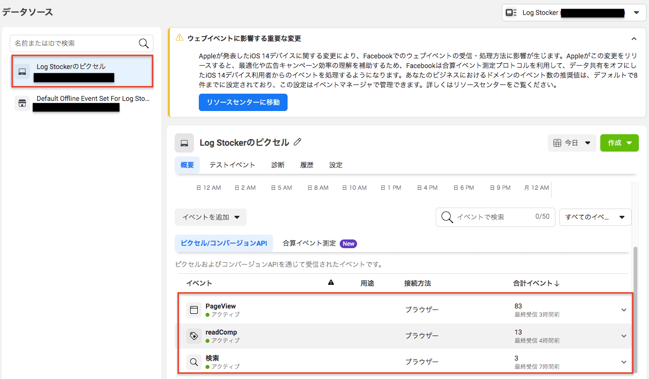Click the search magnifier icon in sidebar
Image resolution: width=649 pixels, height=379 pixels.
click(143, 43)
